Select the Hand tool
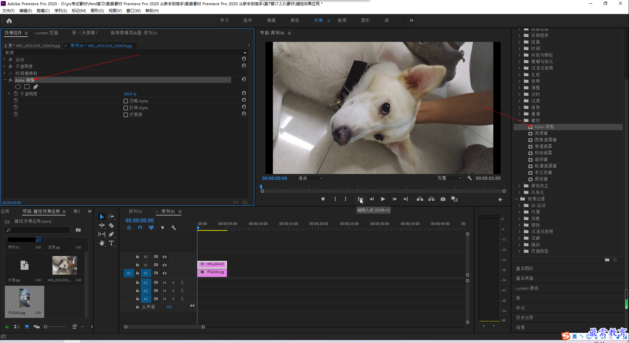The image size is (629, 343). (102, 243)
